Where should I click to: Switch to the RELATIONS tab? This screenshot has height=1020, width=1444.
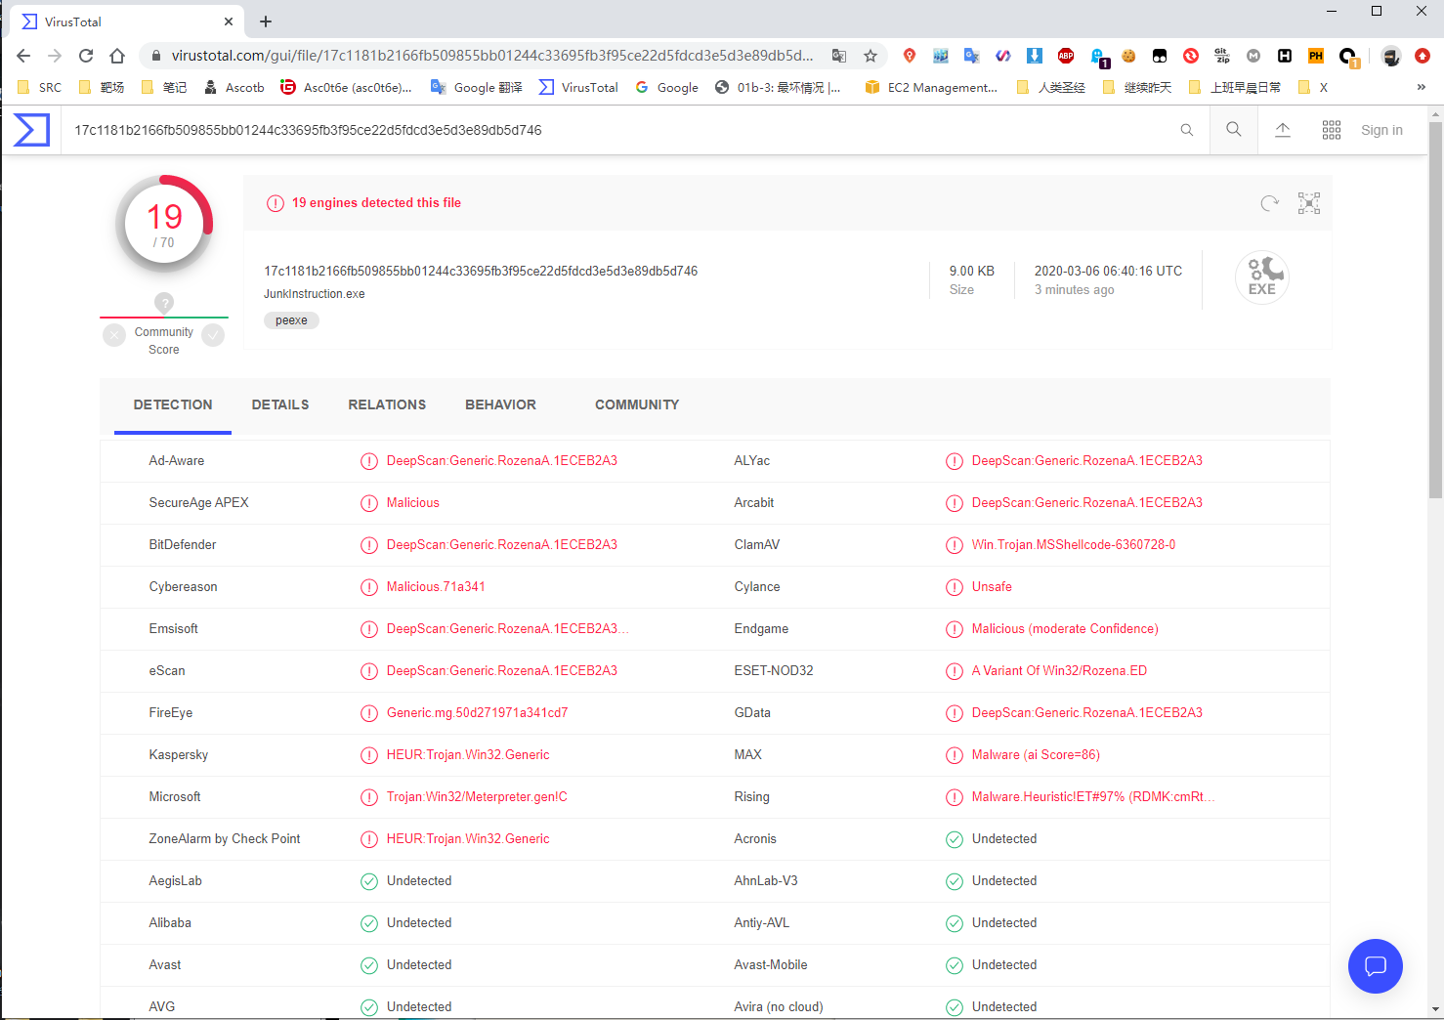(387, 404)
